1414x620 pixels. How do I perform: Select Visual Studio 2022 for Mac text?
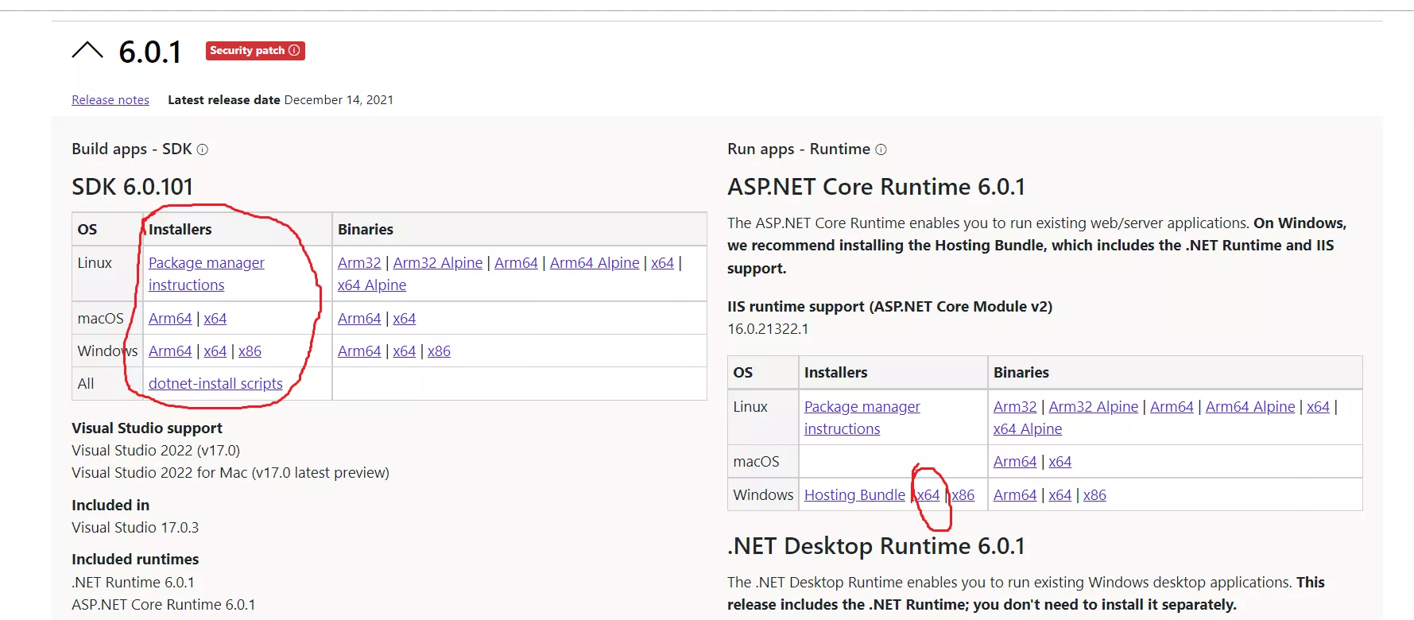click(x=231, y=472)
